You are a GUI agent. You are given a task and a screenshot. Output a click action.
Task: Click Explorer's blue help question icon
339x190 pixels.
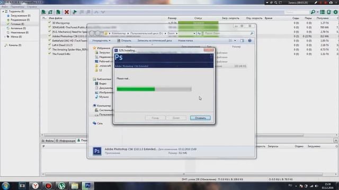(x=249, y=41)
